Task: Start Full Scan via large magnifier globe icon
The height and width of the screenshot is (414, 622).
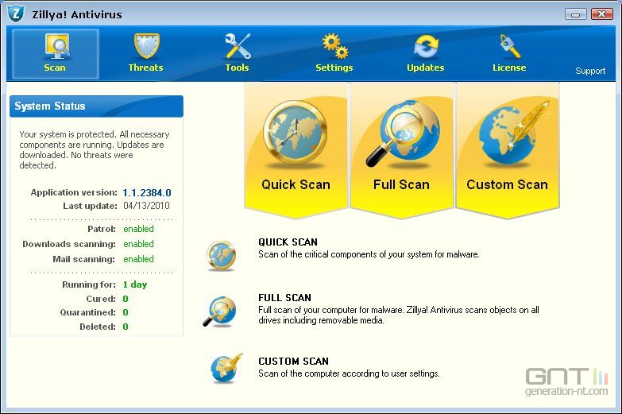Action: coord(402,133)
